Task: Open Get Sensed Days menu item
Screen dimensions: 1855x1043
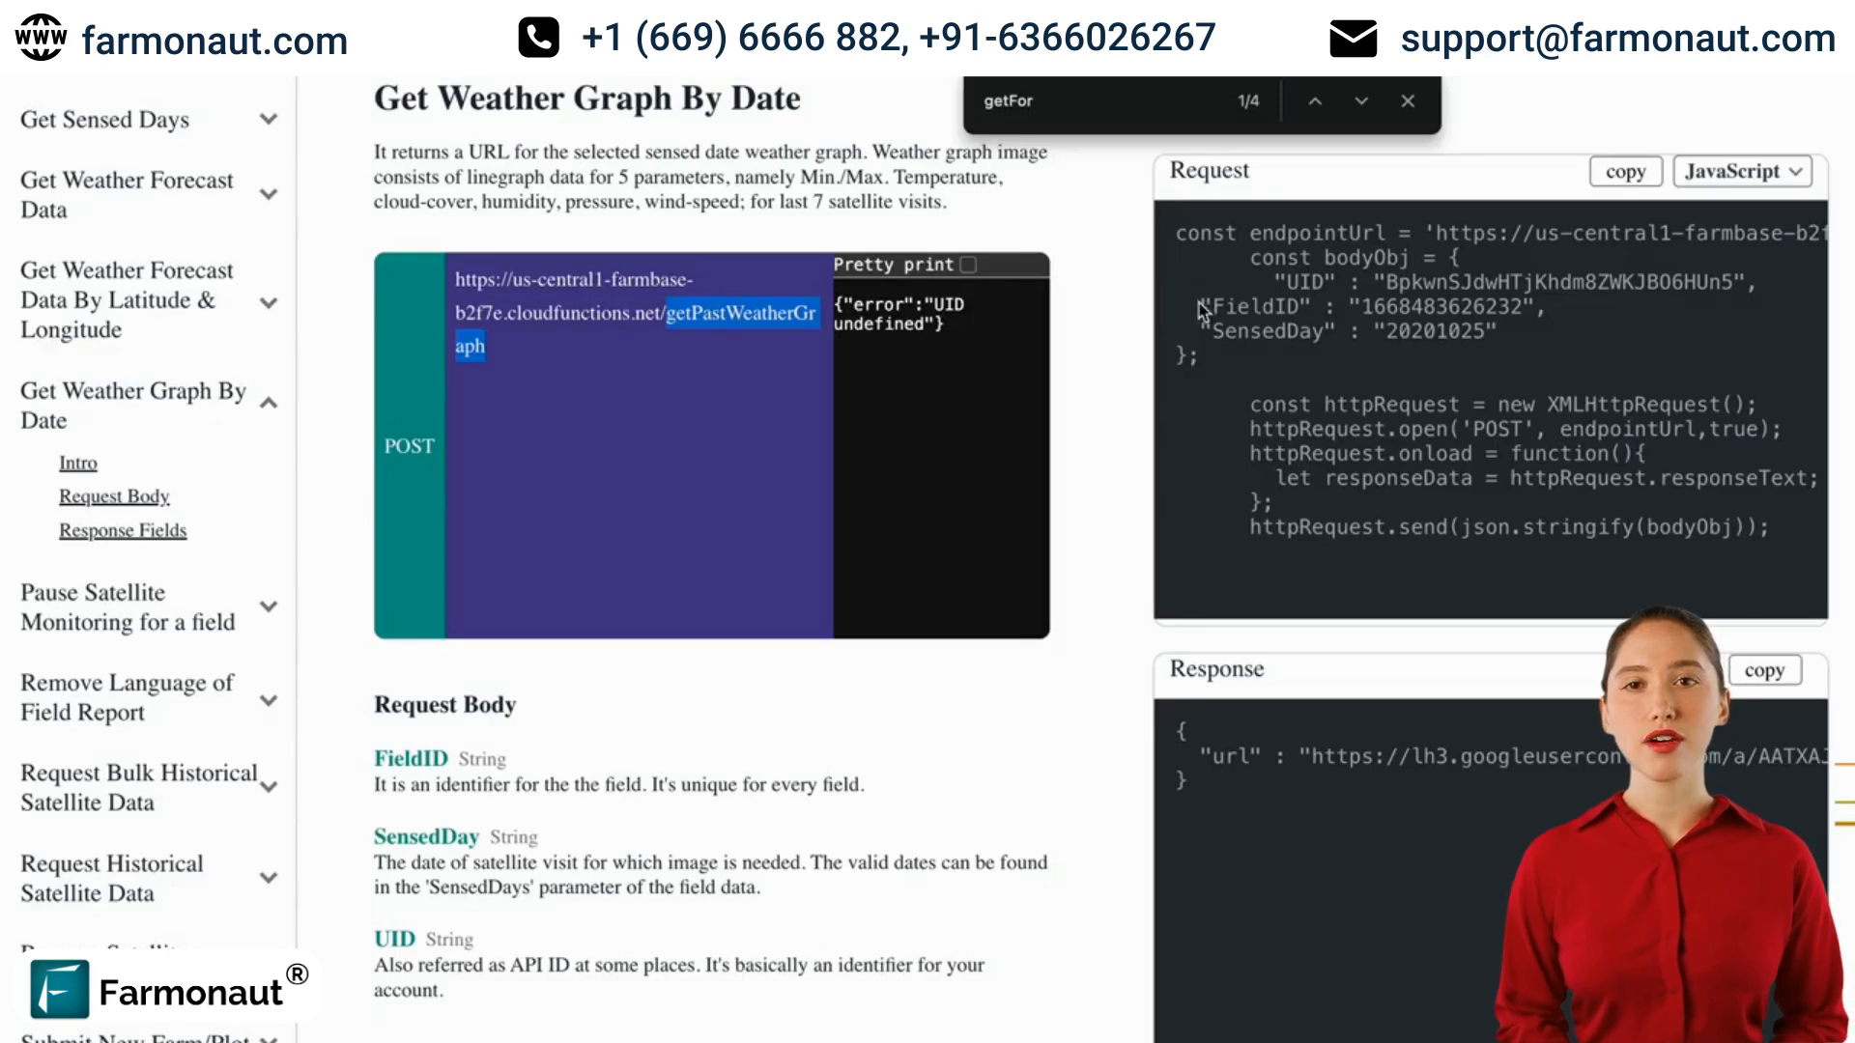Action: click(104, 120)
